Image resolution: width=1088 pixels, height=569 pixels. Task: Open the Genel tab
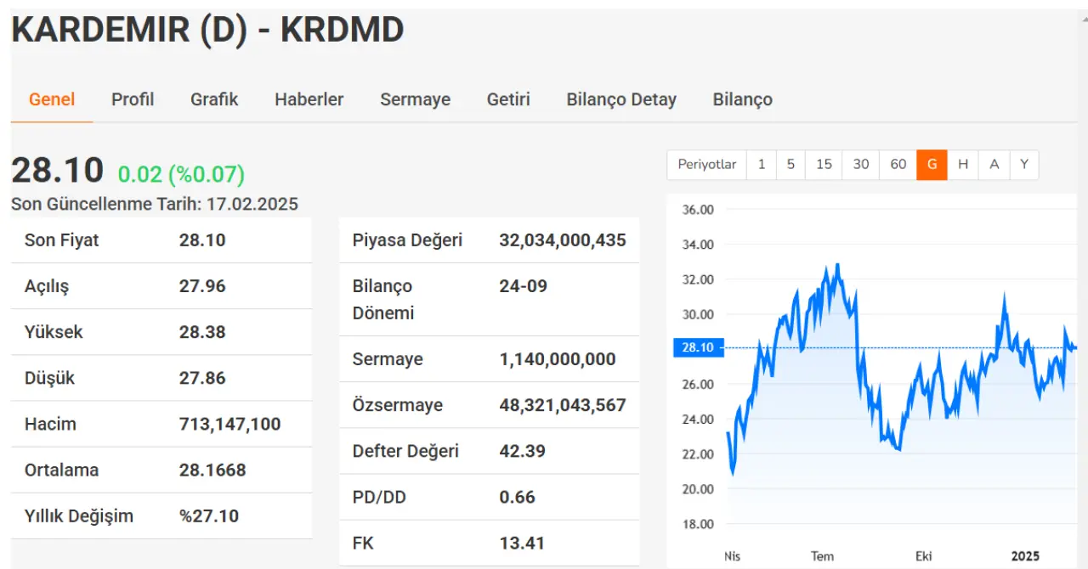pos(52,99)
